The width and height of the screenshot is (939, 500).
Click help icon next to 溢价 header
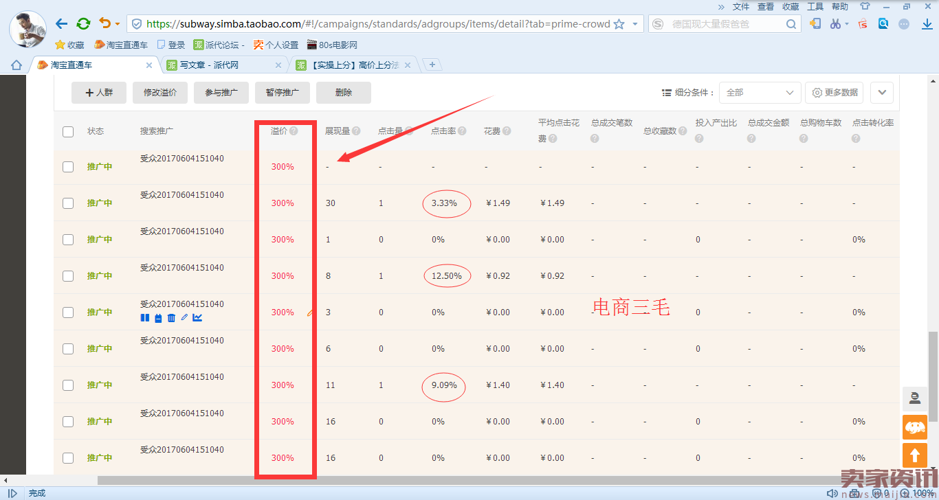pyautogui.click(x=294, y=130)
